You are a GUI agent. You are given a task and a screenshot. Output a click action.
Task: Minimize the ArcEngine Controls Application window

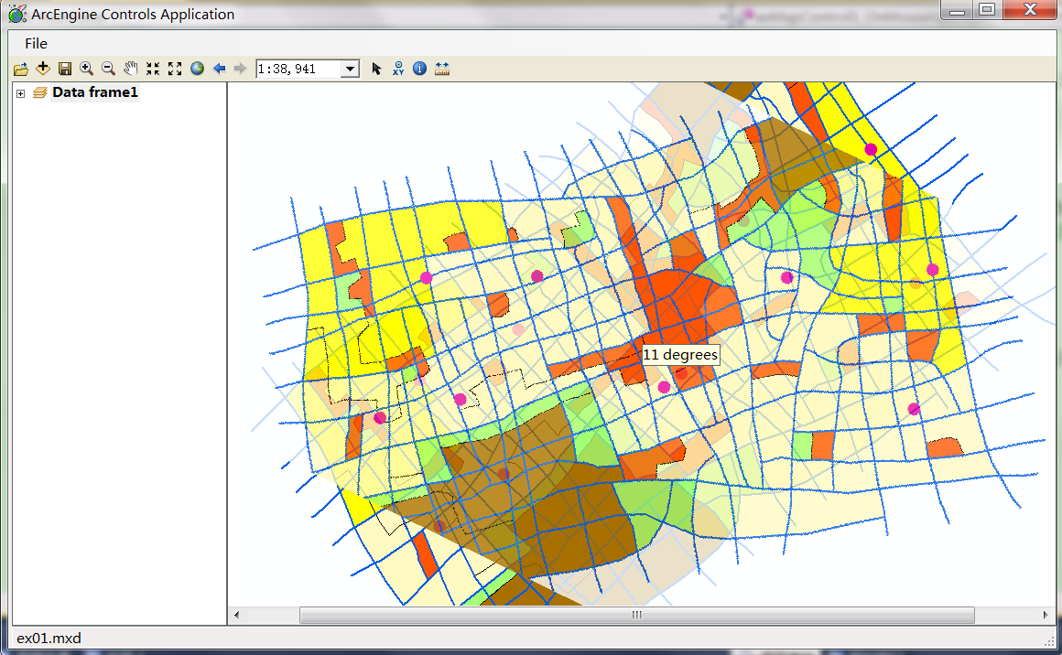coord(957,11)
